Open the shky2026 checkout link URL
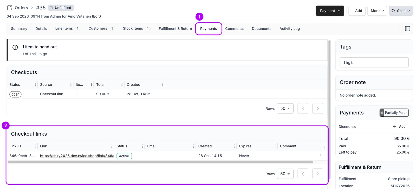The height and width of the screenshot is (189, 416). pos(77,156)
